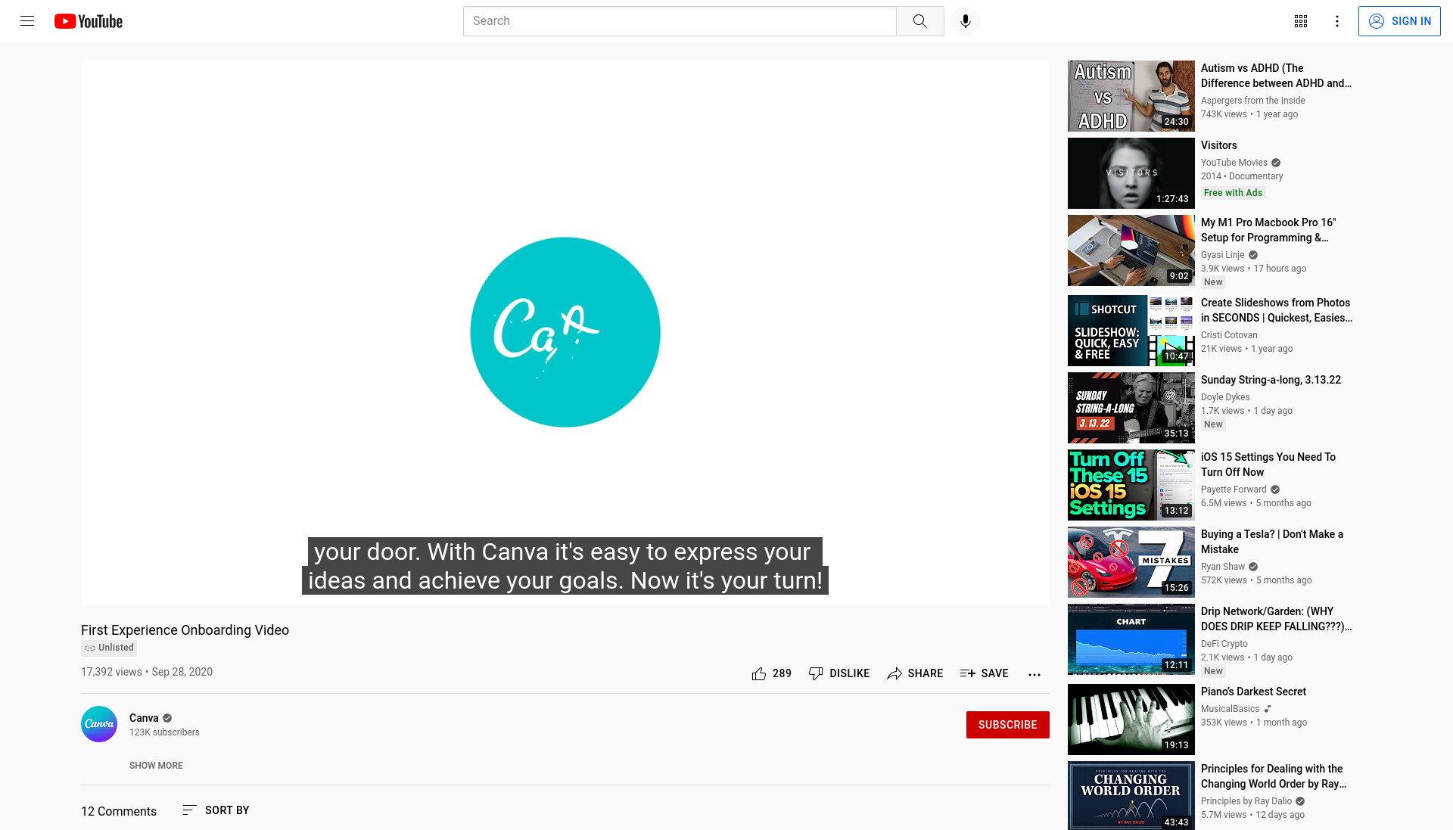The width and height of the screenshot is (1453, 830).
Task: Click Cristi Cotovan channel name
Action: [1229, 335]
